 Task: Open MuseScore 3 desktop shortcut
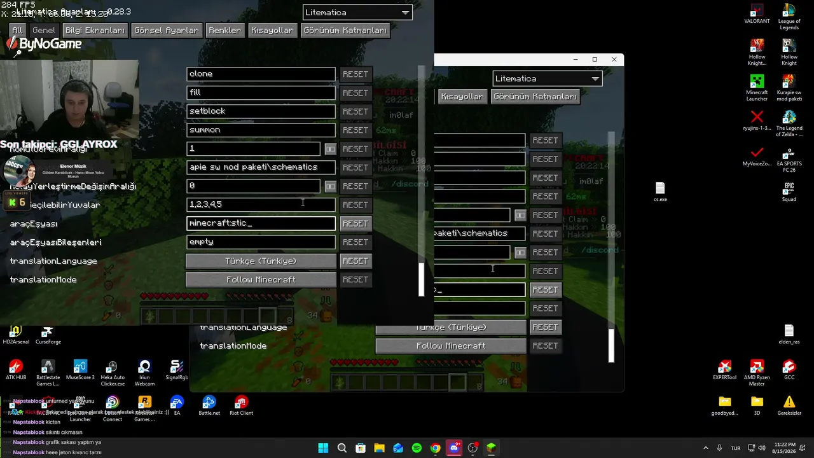(x=80, y=370)
